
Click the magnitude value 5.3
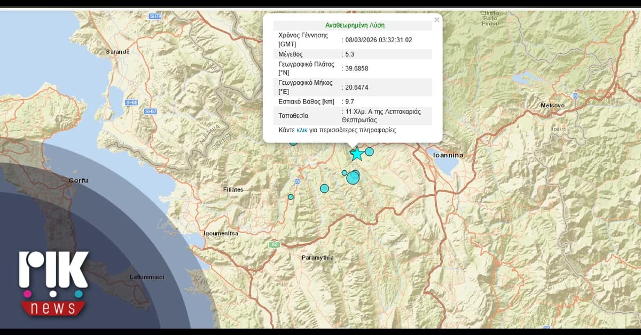tap(349, 54)
